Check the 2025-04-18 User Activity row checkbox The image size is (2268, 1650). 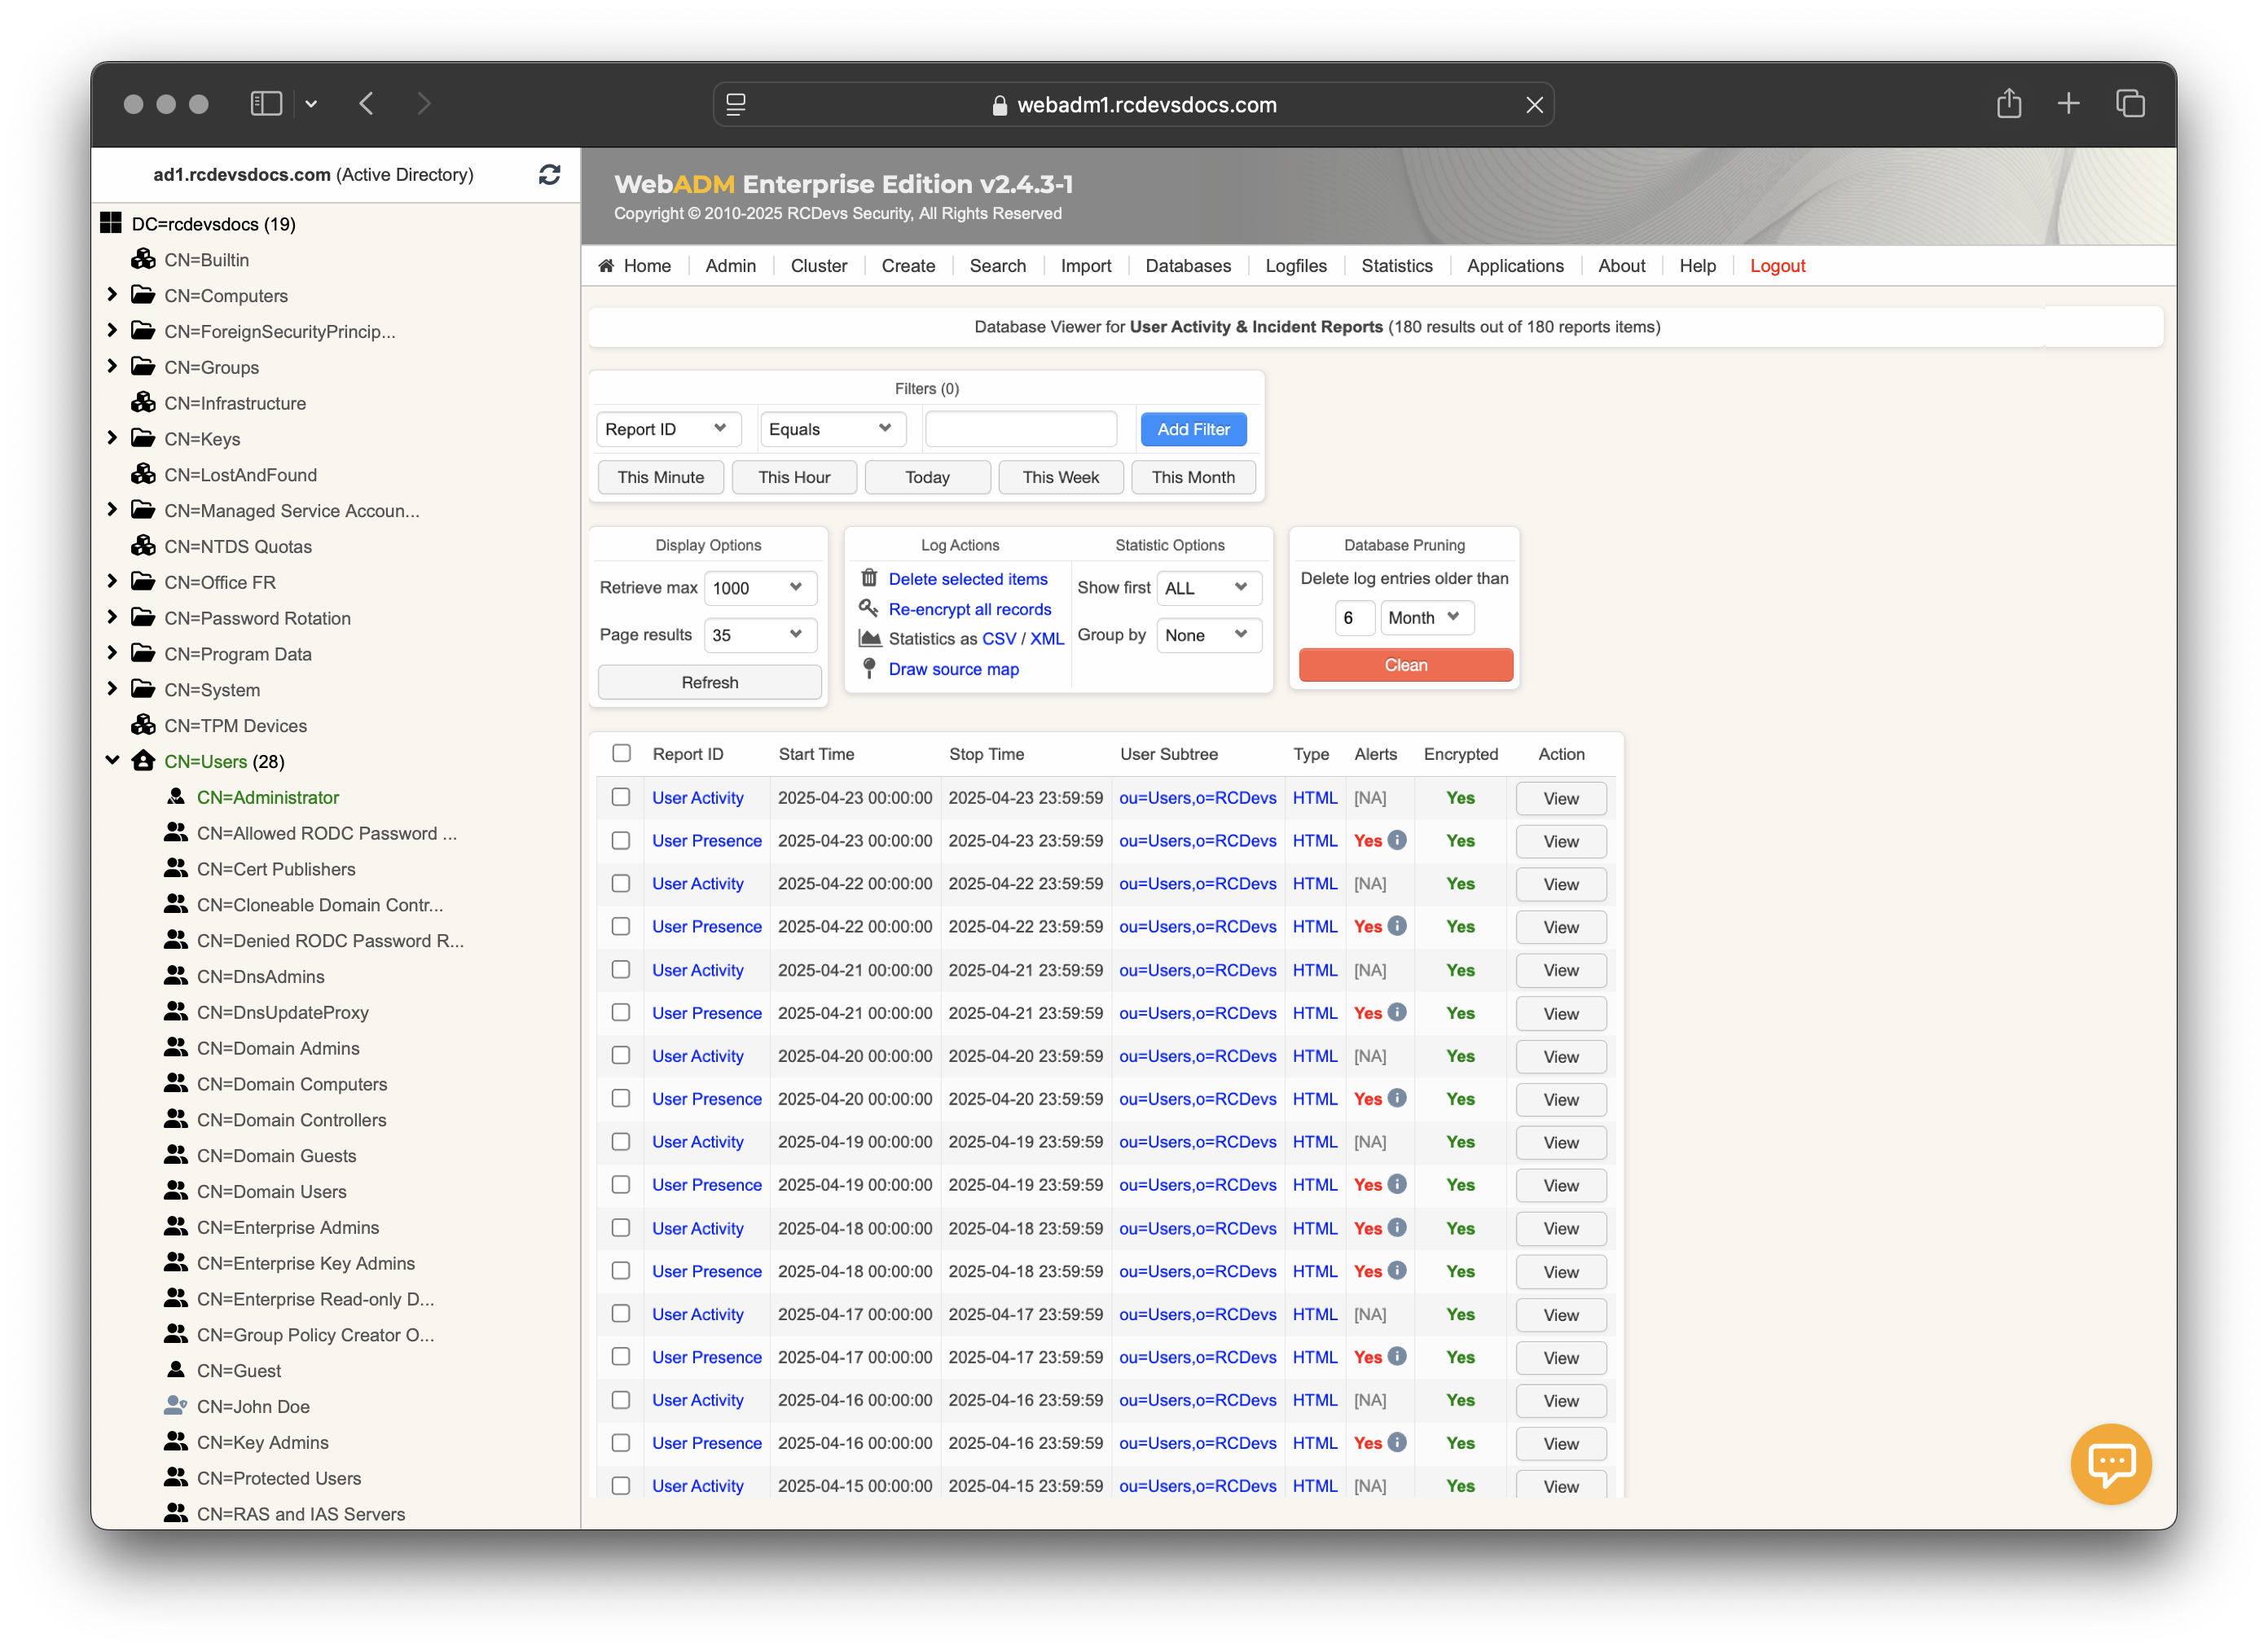pyautogui.click(x=621, y=1227)
